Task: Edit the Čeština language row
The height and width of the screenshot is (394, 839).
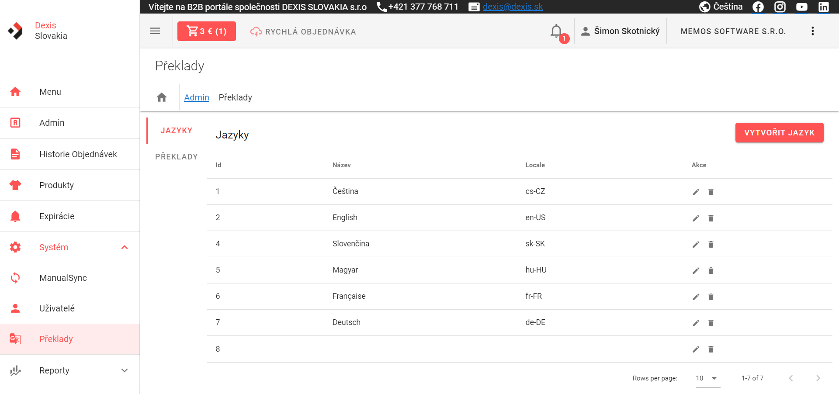Action: click(x=696, y=192)
